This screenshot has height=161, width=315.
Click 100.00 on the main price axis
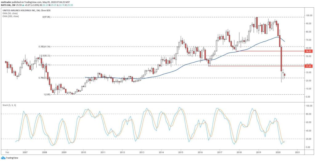309,15
